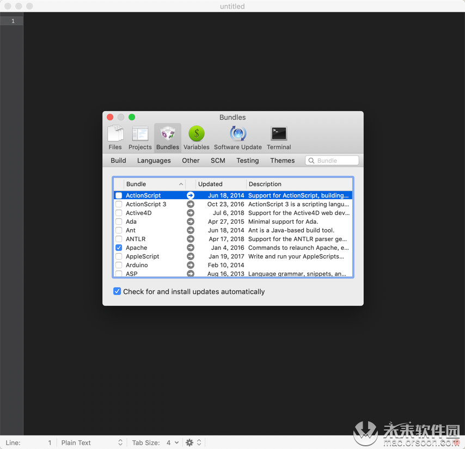The width and height of the screenshot is (465, 449).
Task: Enable the AppleScript bundle checkbox
Action: tap(119, 256)
